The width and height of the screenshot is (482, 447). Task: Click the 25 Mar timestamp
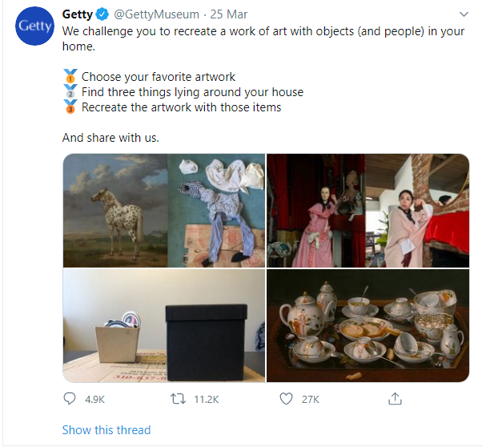(x=229, y=14)
